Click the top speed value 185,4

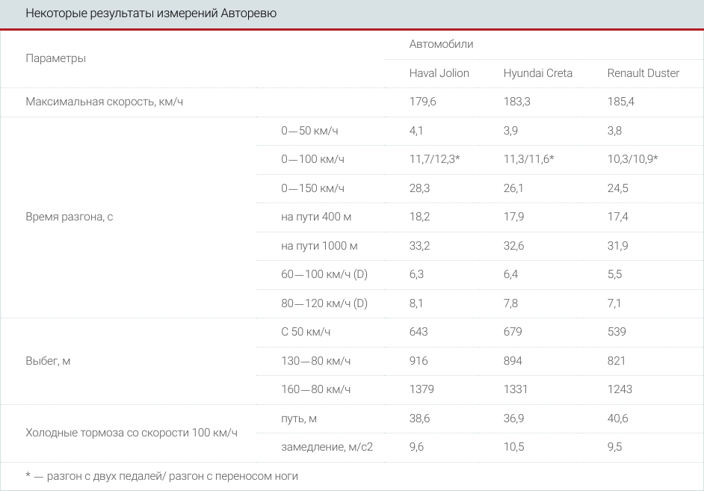(x=620, y=102)
